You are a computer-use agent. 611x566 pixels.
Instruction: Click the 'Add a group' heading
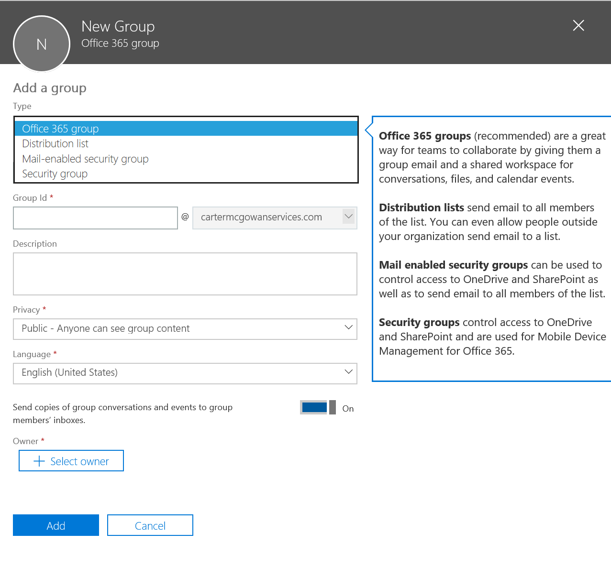(50, 88)
